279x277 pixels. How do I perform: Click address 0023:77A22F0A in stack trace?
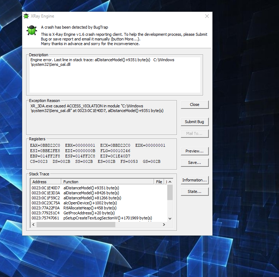pos(45,208)
